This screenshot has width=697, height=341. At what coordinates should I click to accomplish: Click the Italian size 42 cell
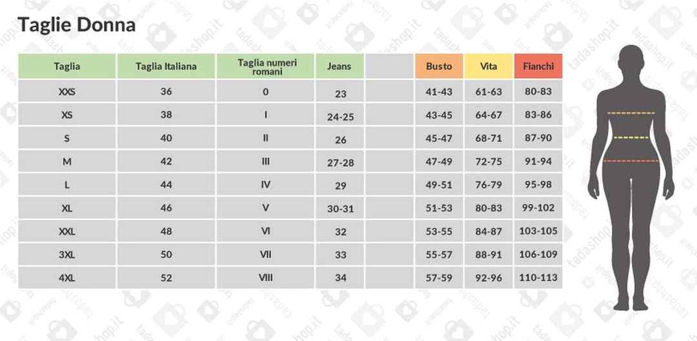[166, 162]
